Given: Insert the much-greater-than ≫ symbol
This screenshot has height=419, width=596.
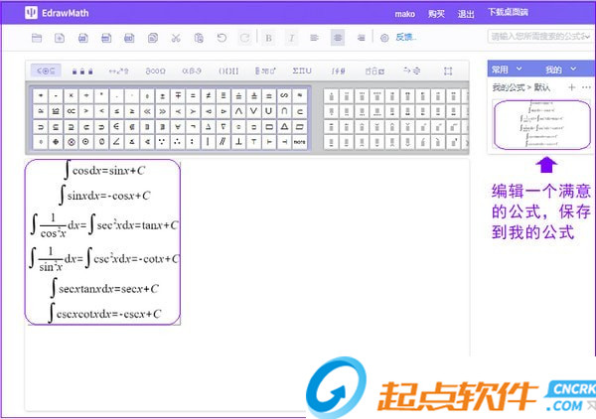Looking at the screenshot, I should [162, 111].
